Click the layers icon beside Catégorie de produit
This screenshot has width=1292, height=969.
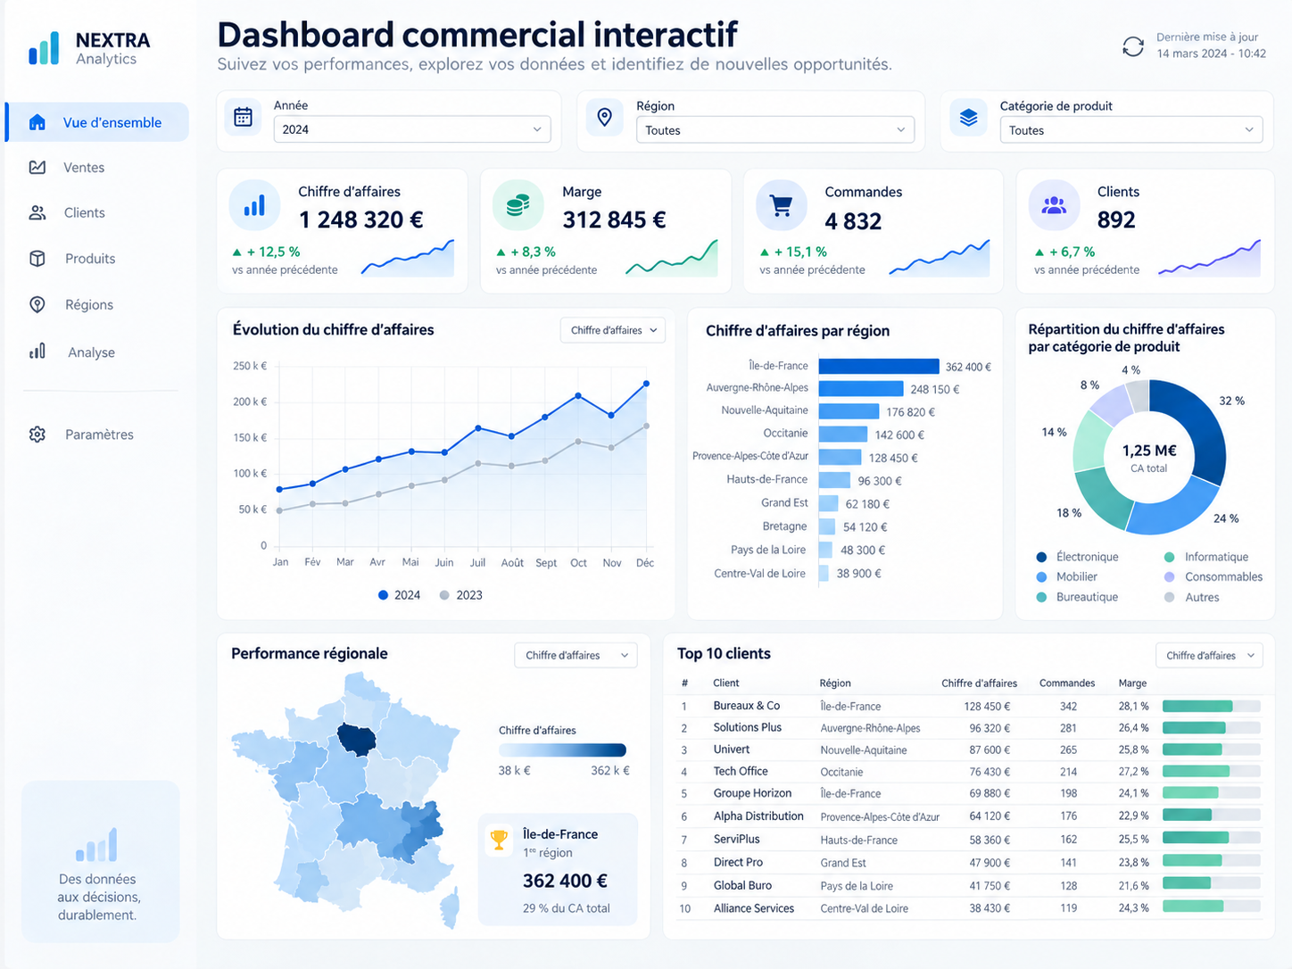coord(968,117)
